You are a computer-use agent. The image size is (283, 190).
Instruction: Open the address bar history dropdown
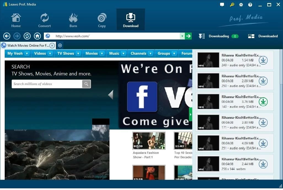tap(182, 36)
